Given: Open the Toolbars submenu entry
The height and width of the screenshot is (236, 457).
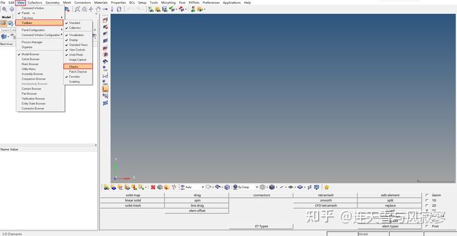Looking at the screenshot, I should tap(39, 23).
